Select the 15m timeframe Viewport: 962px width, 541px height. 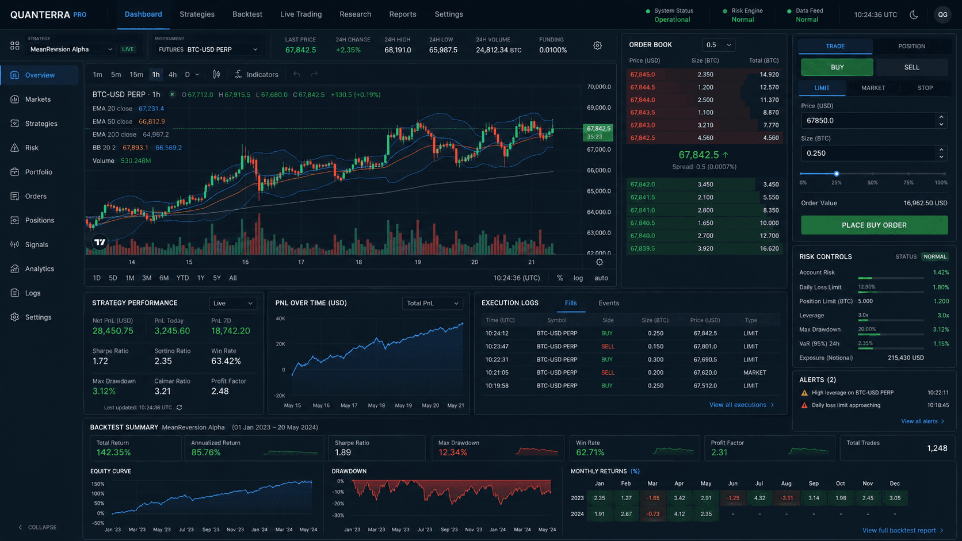coord(136,75)
